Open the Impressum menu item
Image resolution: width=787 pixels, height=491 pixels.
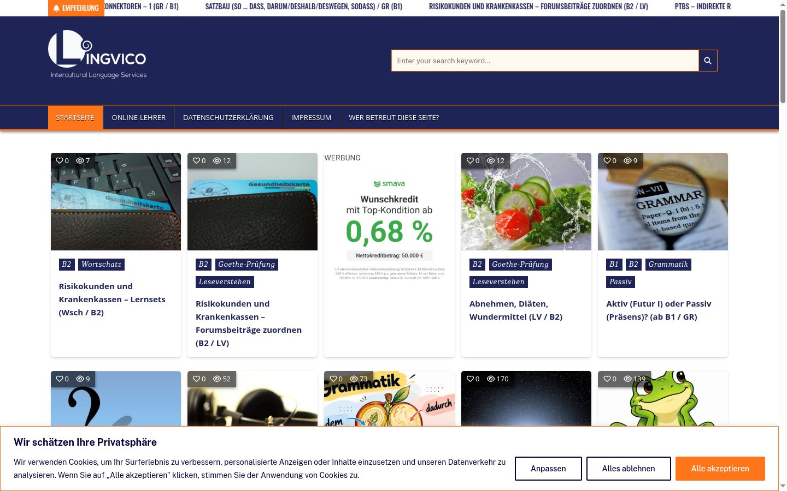point(311,117)
